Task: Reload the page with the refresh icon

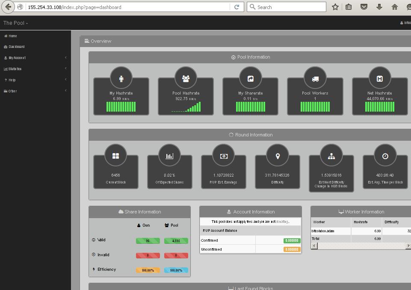Action: [237, 7]
